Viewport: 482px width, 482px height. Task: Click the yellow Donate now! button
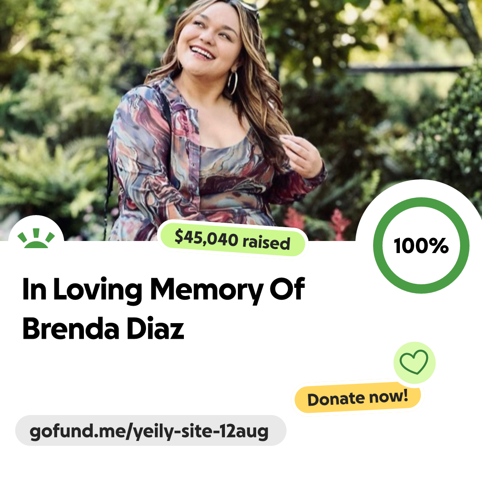[357, 398]
